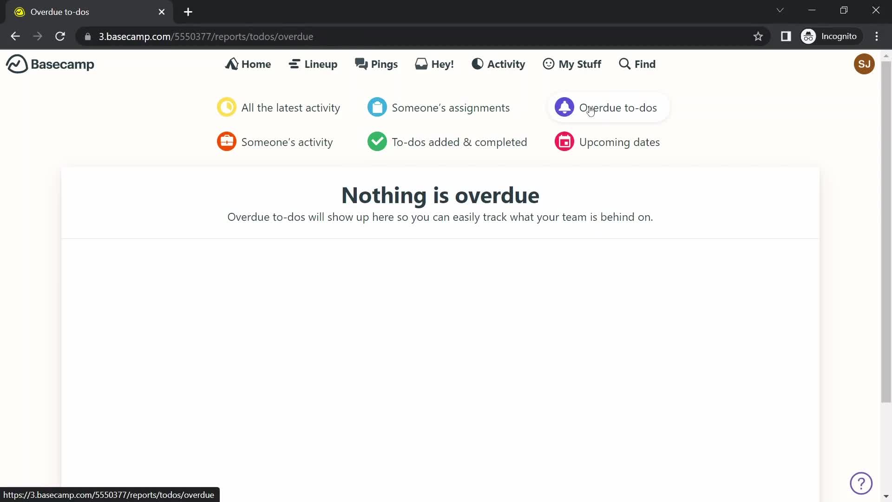892x502 pixels.
Task: Toggle browser bookmark star icon
Action: 758,36
